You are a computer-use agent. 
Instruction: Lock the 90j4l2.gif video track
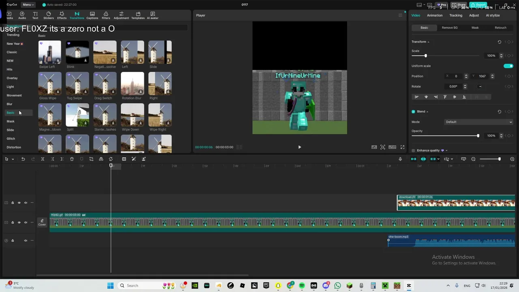(13, 222)
